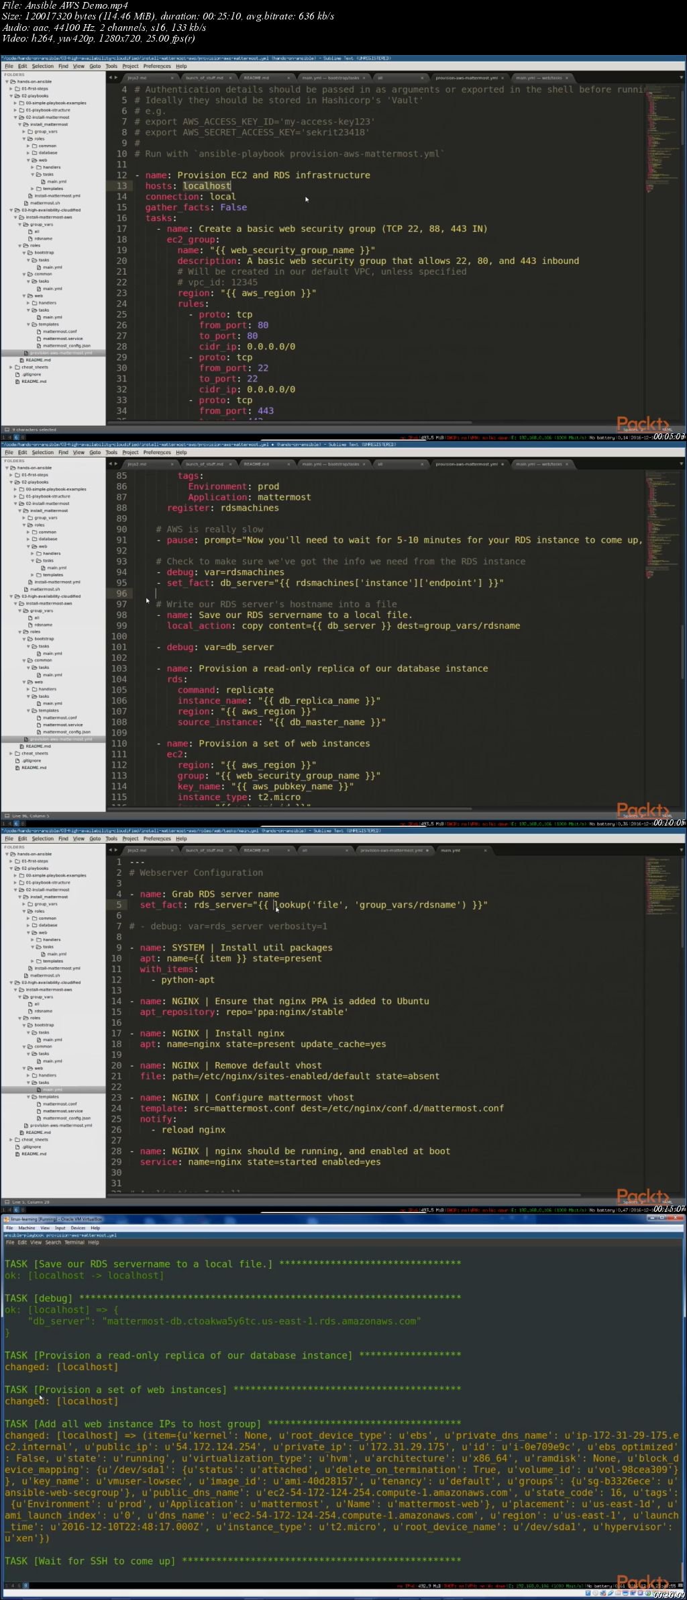The image size is (687, 1600).
Task: Close jinja2.md tab in top frame
Action: click(x=172, y=78)
